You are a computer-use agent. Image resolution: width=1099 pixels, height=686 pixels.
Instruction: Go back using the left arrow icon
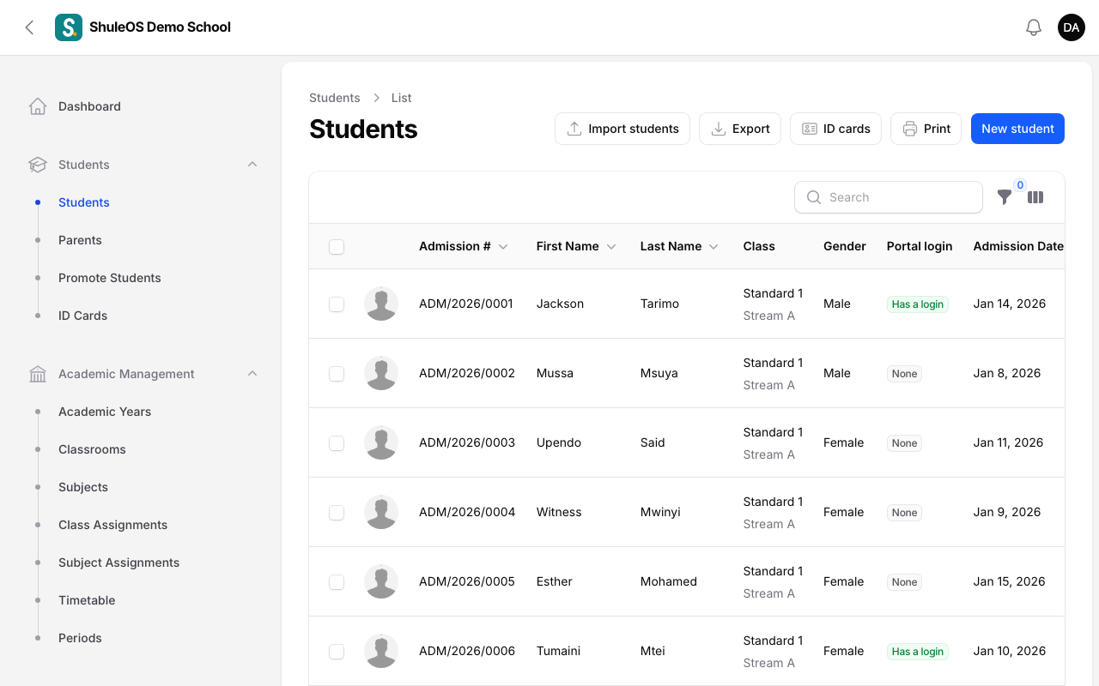(x=29, y=27)
